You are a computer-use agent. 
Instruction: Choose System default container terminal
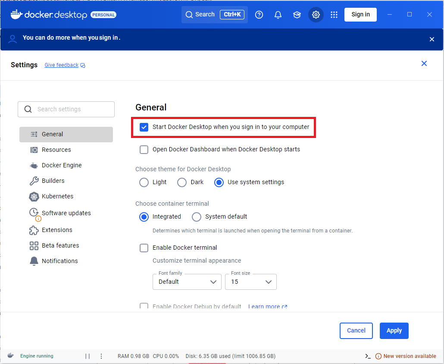coord(197,217)
